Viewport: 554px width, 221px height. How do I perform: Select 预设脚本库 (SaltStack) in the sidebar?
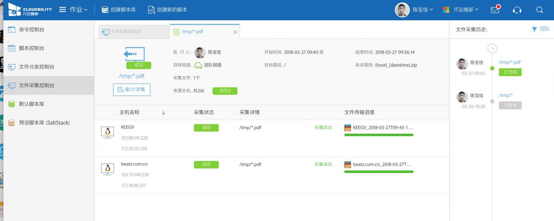tap(44, 123)
